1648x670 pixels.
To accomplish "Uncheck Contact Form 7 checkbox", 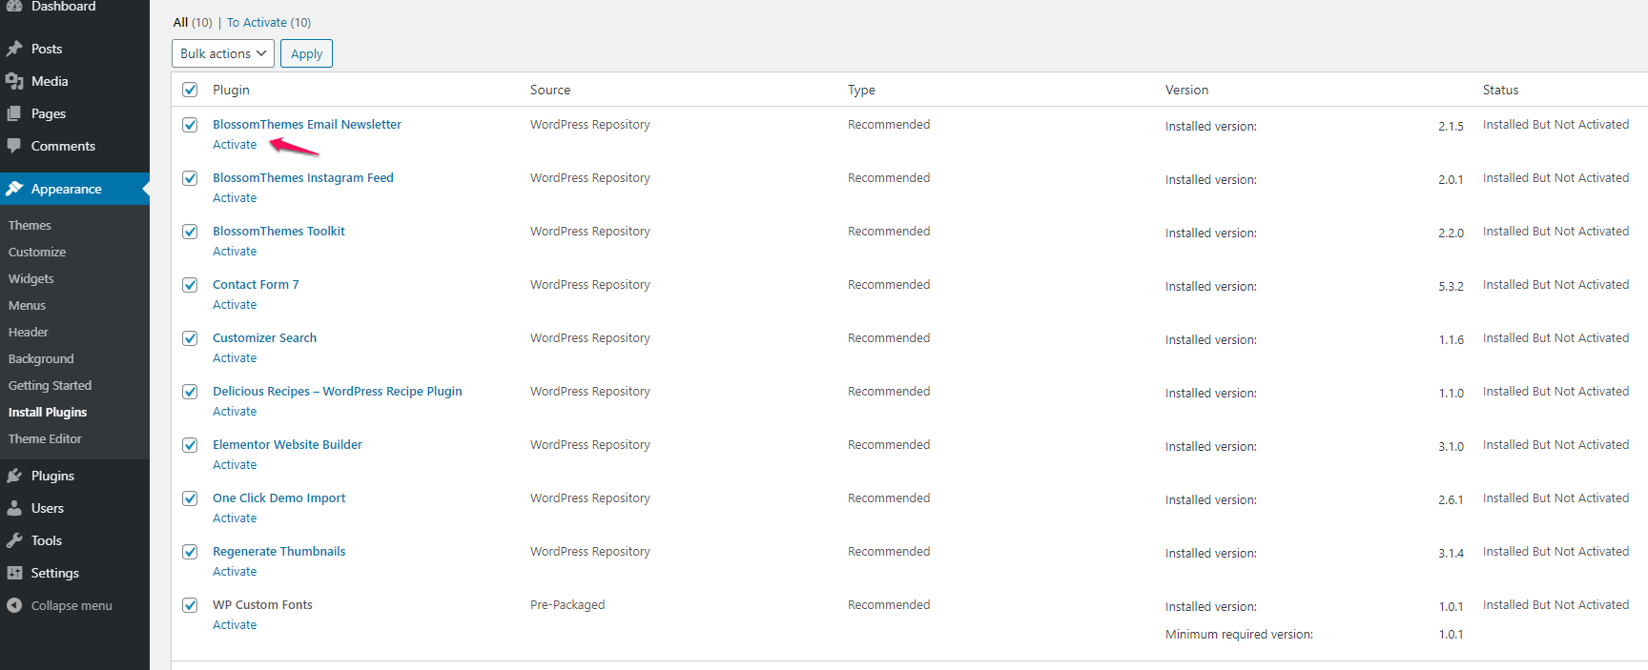I will 190,285.
